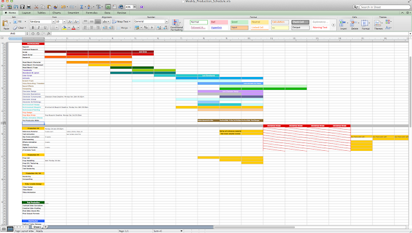Click the fill color bucket icon
Image resolution: width=412 pixels, height=233 pixels.
pos(64,28)
